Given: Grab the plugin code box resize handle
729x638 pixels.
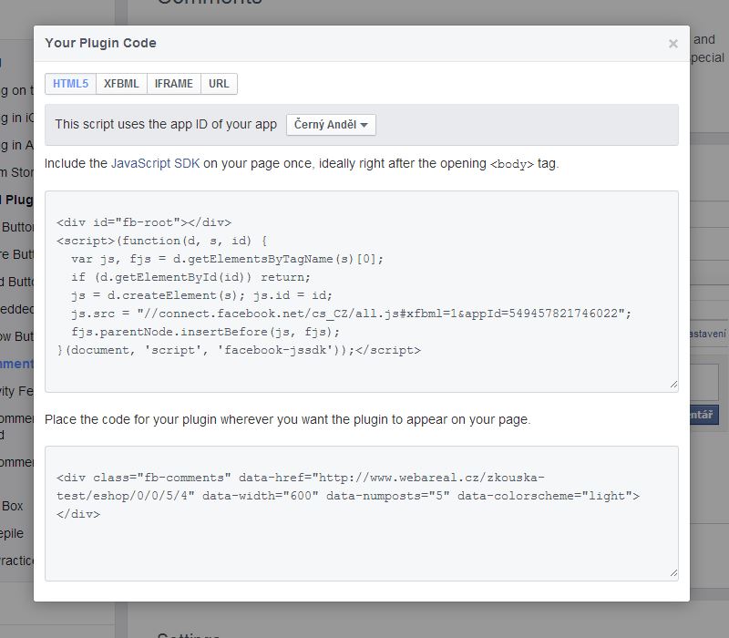Looking at the screenshot, I should click(673, 573).
